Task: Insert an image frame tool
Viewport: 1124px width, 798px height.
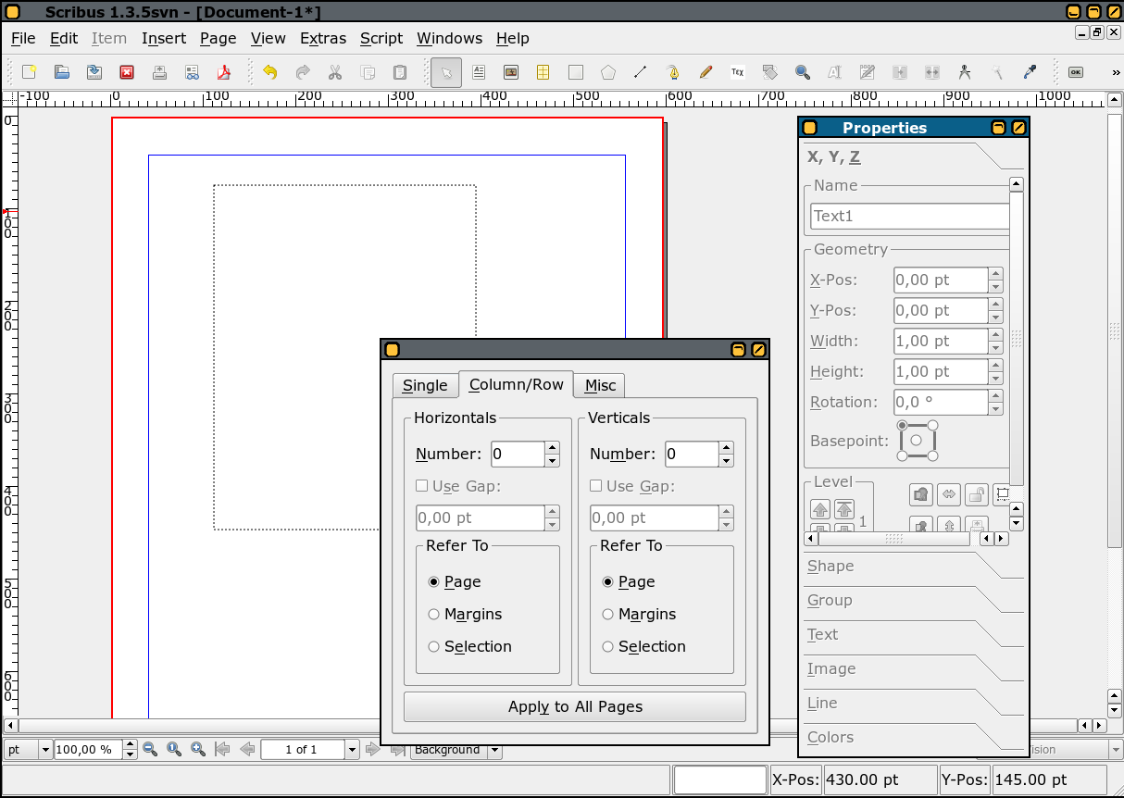Action: click(511, 72)
